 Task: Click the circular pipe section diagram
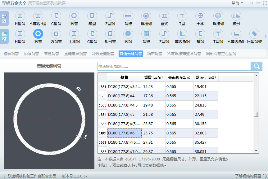click(x=49, y=121)
